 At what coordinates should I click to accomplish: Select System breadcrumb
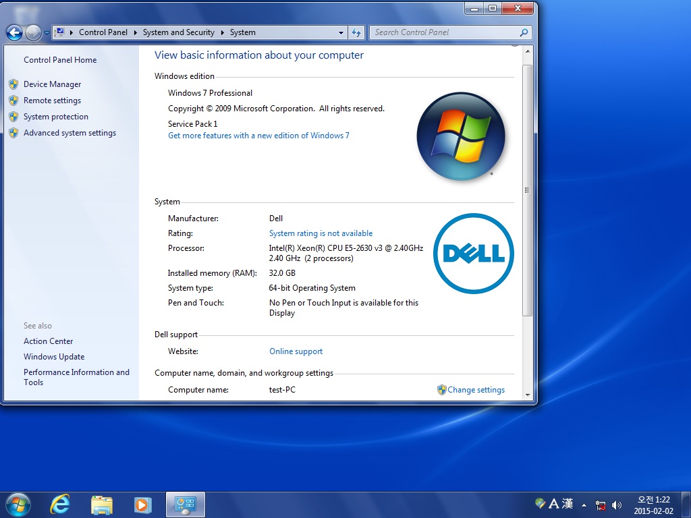pos(242,32)
